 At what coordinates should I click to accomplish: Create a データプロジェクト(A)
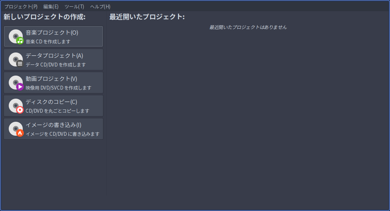(x=54, y=59)
